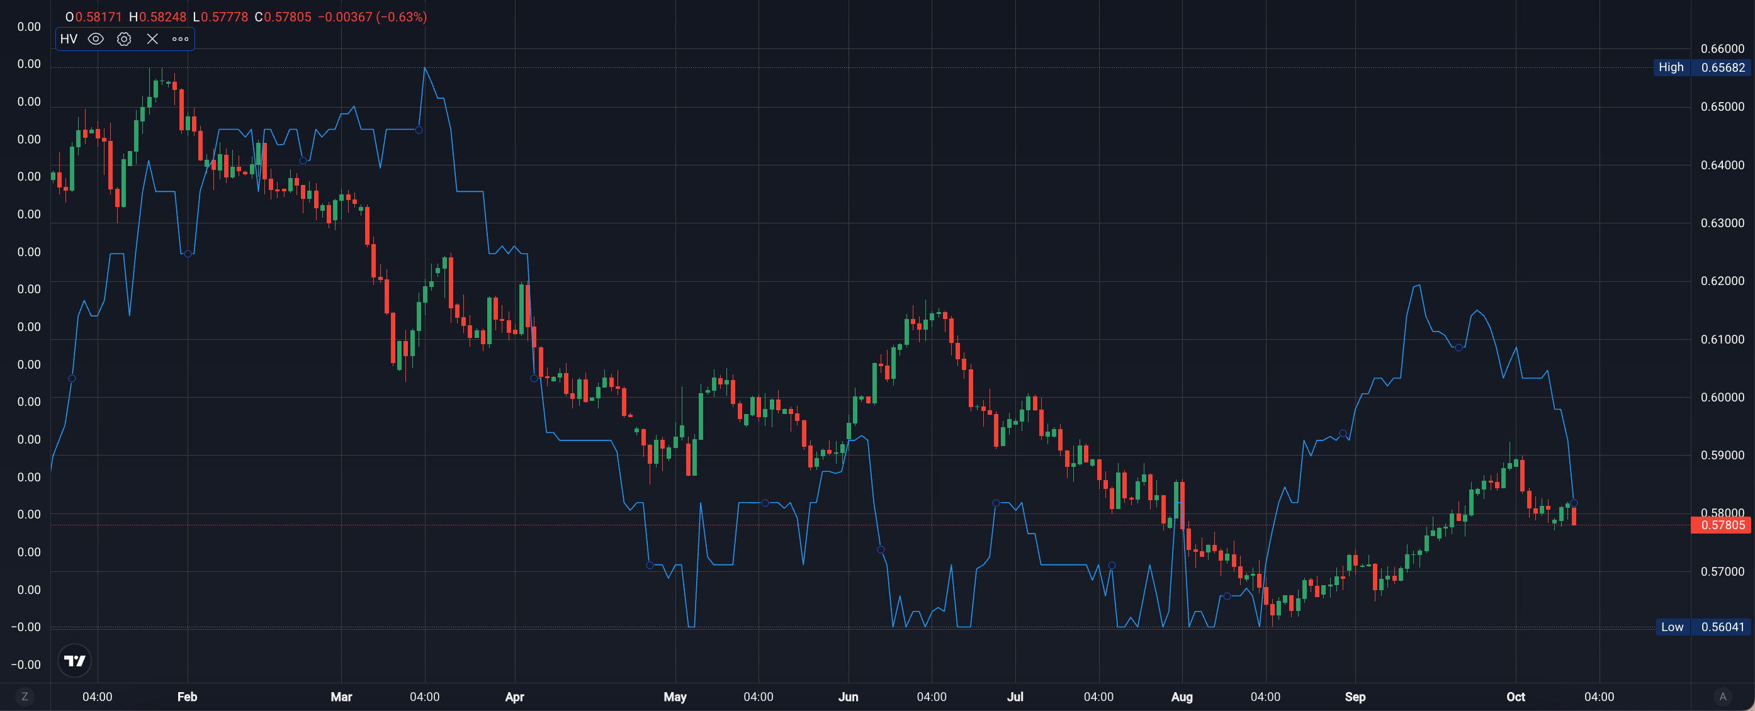1755x711 pixels.
Task: Select the HV indicator legend label
Action: point(69,39)
